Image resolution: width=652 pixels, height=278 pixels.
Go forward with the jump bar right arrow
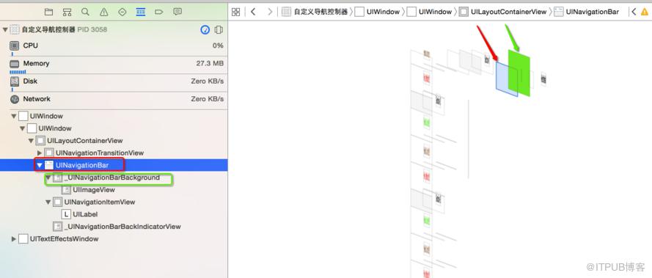point(271,12)
